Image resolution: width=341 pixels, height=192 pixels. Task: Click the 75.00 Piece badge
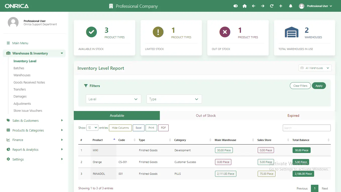[x=266, y=174]
